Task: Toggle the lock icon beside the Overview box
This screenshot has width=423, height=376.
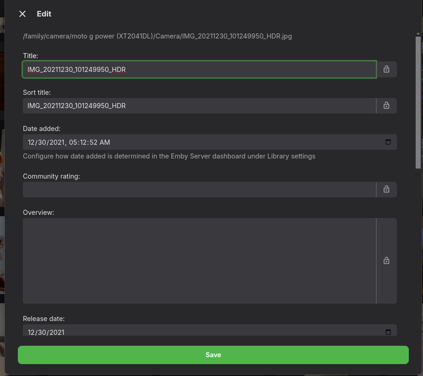Action: [x=386, y=261]
